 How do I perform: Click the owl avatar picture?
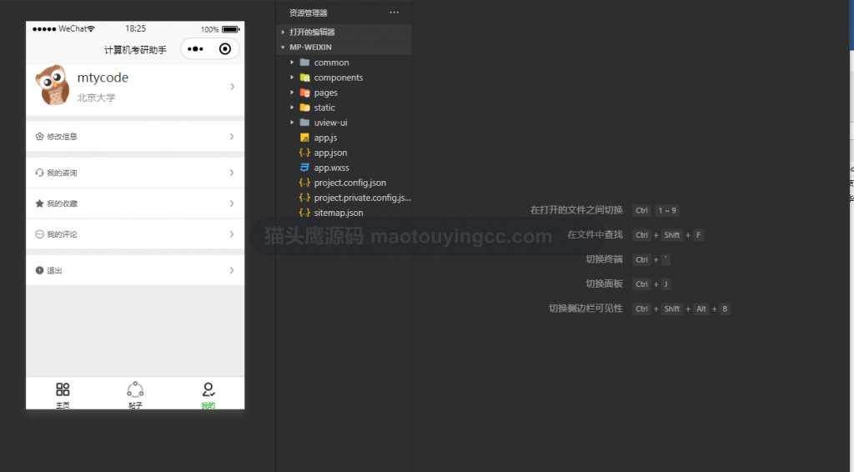tap(53, 85)
